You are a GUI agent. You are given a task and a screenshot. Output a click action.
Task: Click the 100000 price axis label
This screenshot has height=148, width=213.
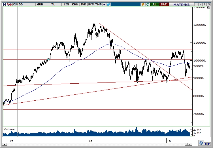click(199, 61)
